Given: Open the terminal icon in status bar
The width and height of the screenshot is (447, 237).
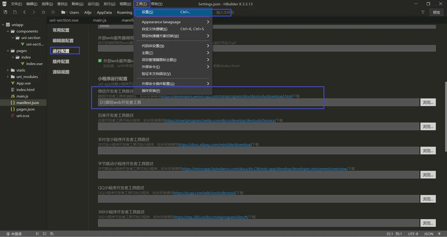Looking at the screenshot, I should [x=44, y=234].
